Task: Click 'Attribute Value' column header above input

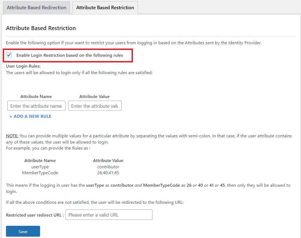Action: coord(95,96)
